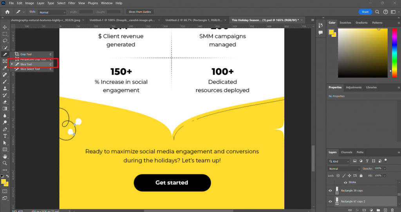Open the Layers panel flyout menu
The height and width of the screenshot is (212, 401).
(399, 152)
